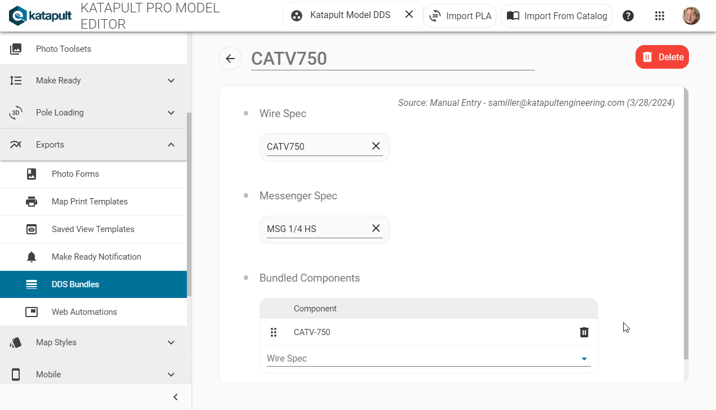Viewport: 716px width, 410px height.
Task: Click the red Delete button
Action: (x=662, y=57)
